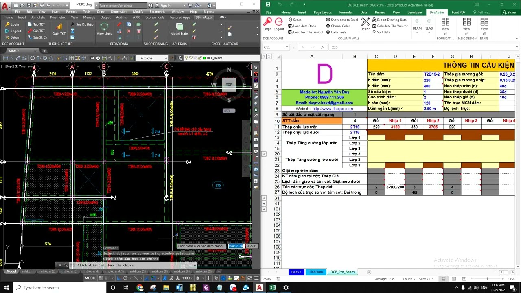The image size is (521, 293).
Task: Click AutoCAD keyword search field
Action: coord(124,6)
